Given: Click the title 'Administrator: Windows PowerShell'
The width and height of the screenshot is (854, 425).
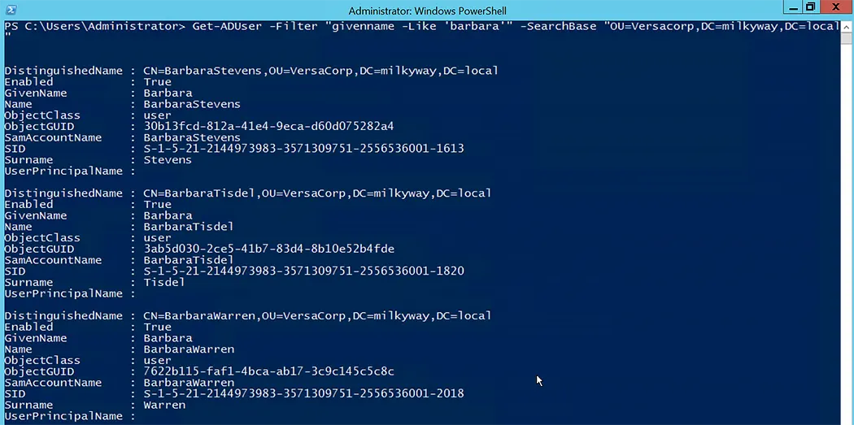Looking at the screenshot, I should pos(428,11).
